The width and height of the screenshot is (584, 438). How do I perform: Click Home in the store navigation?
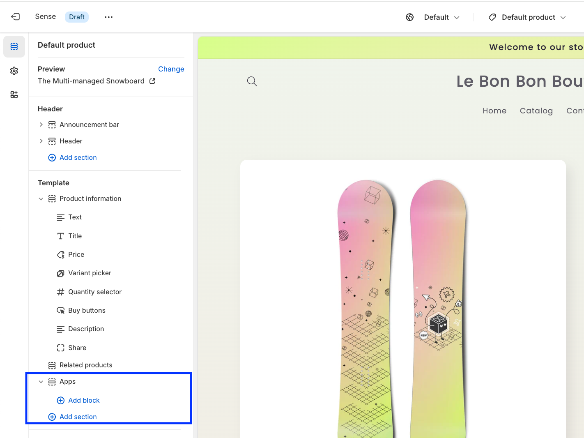(x=494, y=111)
